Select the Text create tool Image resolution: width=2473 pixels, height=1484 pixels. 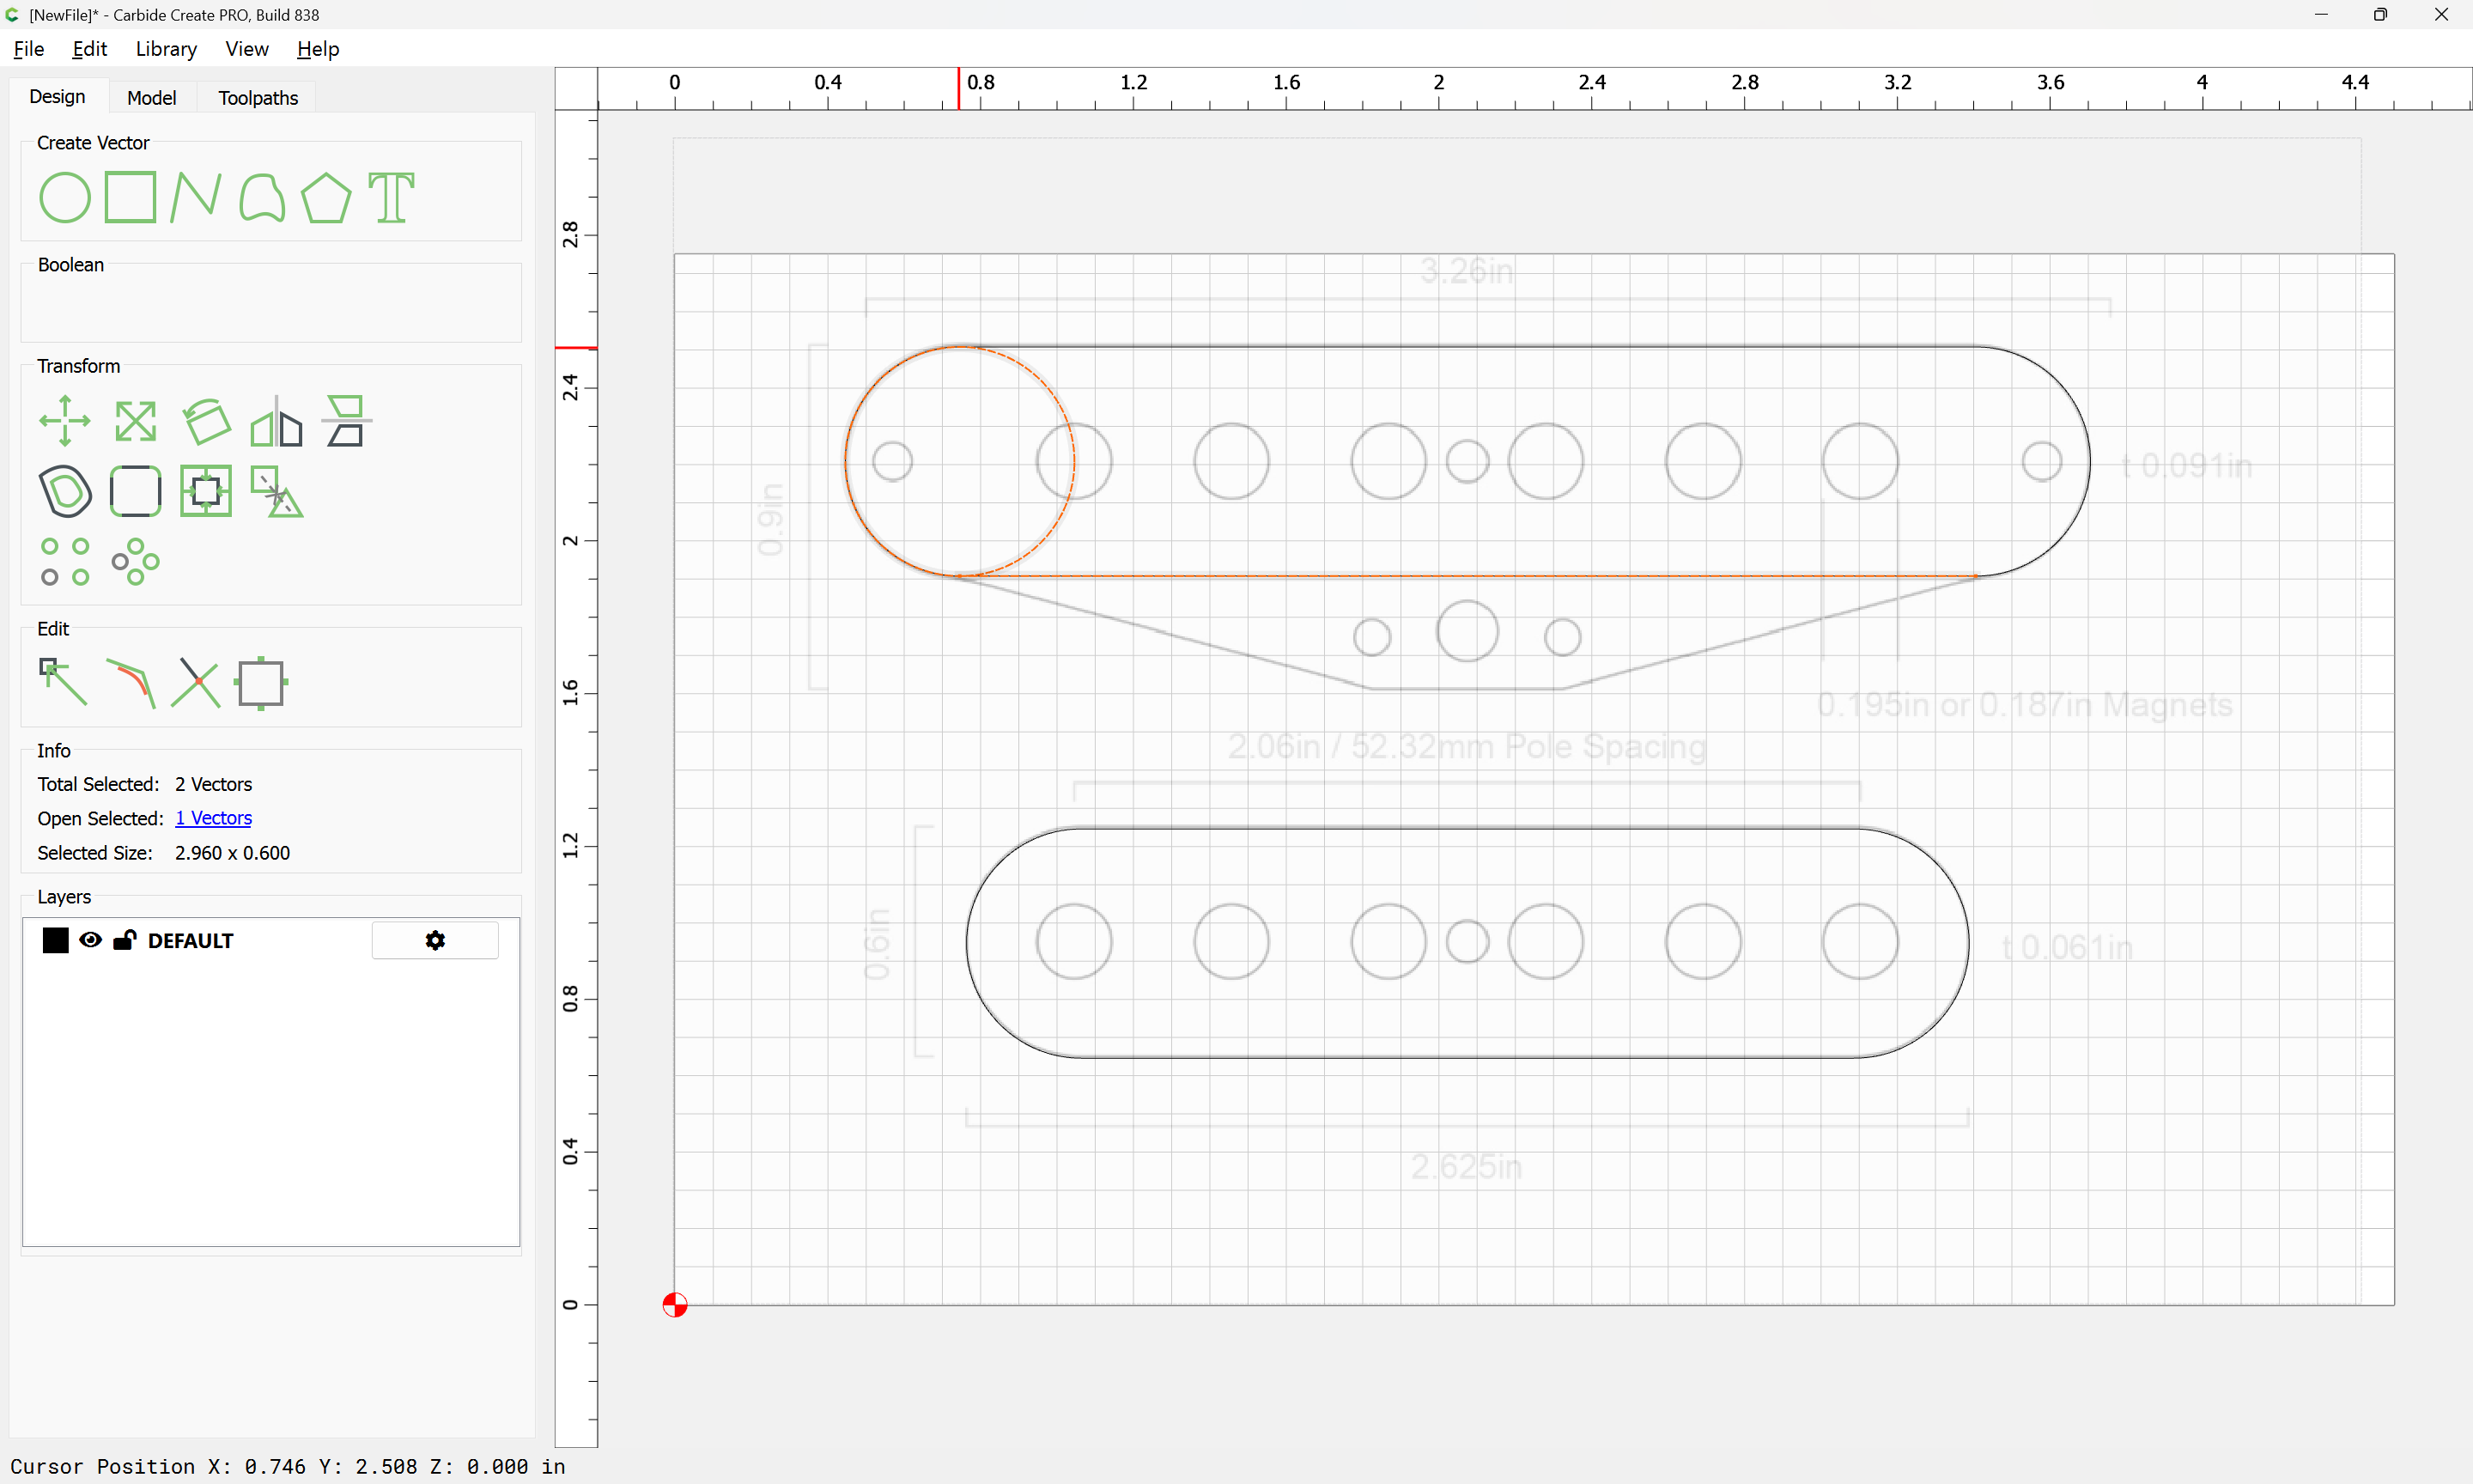click(391, 197)
